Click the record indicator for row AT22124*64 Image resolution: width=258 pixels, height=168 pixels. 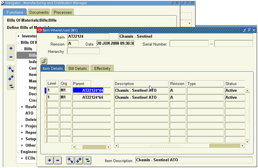45,97
